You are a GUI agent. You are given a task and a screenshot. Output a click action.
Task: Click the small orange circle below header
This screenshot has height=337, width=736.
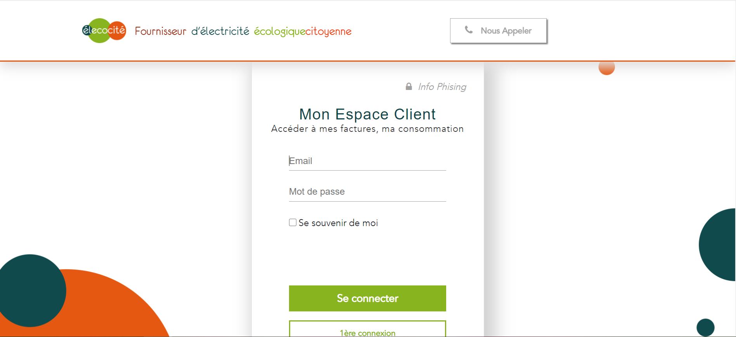pos(606,68)
